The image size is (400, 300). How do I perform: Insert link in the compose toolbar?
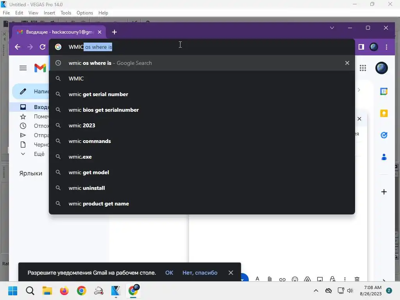(282, 279)
